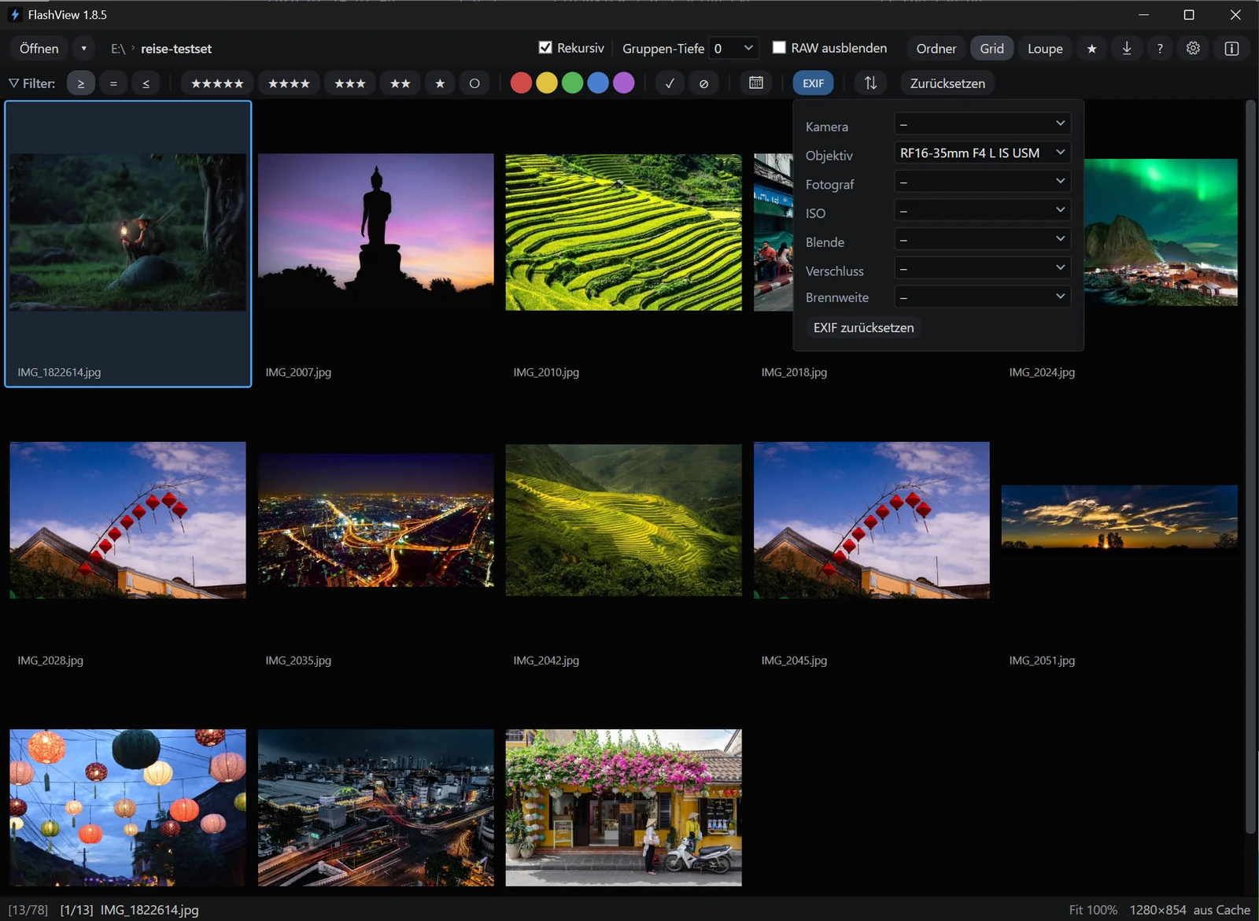
Task: Select rice terraces thumbnail IMG_2010.jpg
Action: click(x=623, y=232)
